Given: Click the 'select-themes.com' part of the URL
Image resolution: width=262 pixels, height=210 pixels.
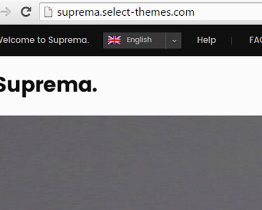Looking at the screenshot, I should 148,12.
